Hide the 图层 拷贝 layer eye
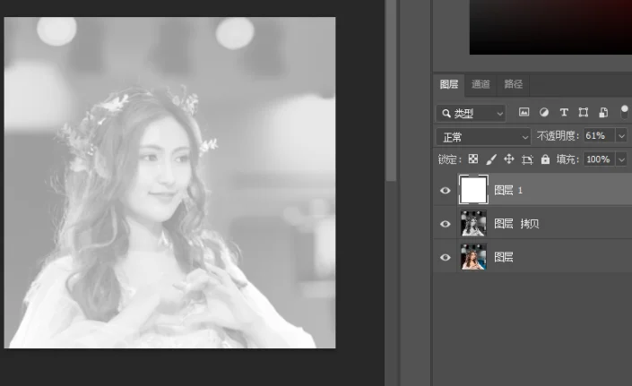 [445, 224]
